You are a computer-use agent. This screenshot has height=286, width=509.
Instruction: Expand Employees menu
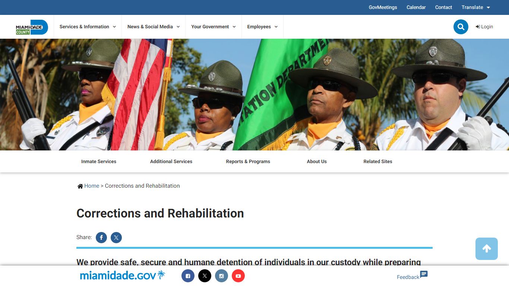(x=262, y=27)
